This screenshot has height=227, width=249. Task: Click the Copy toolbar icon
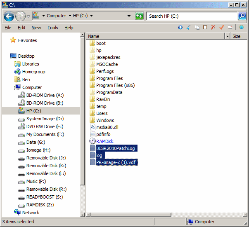click(x=197, y=28)
